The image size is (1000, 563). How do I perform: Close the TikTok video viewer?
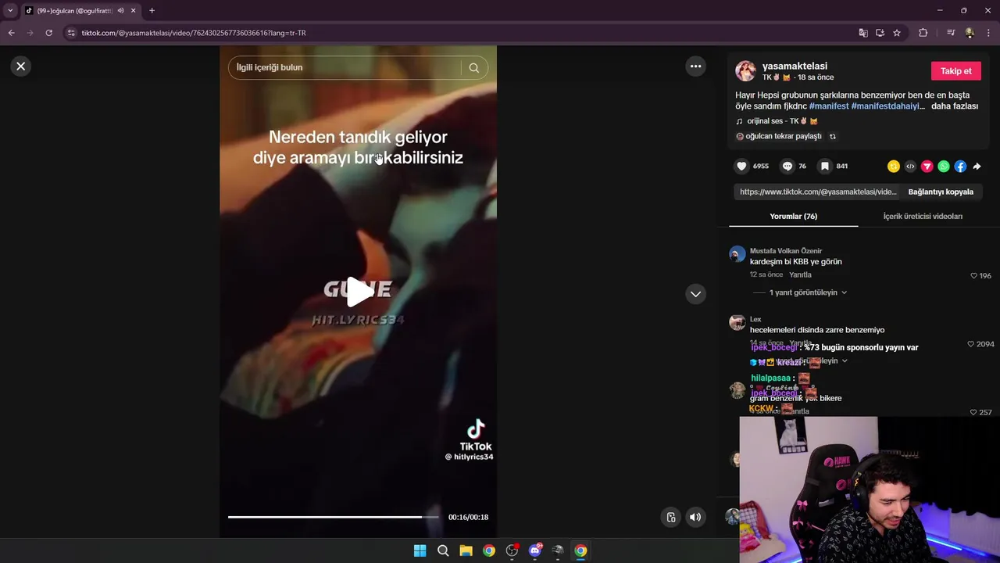[21, 66]
